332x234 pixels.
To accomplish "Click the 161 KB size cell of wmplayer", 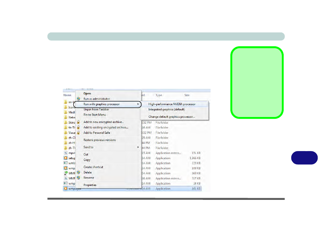I will point(196,188).
